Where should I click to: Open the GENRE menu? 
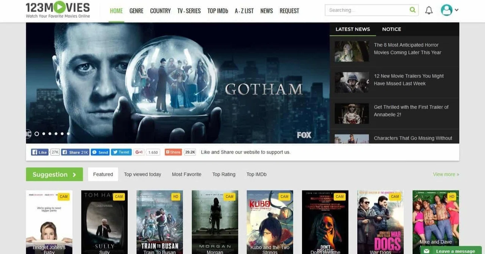pos(136,11)
